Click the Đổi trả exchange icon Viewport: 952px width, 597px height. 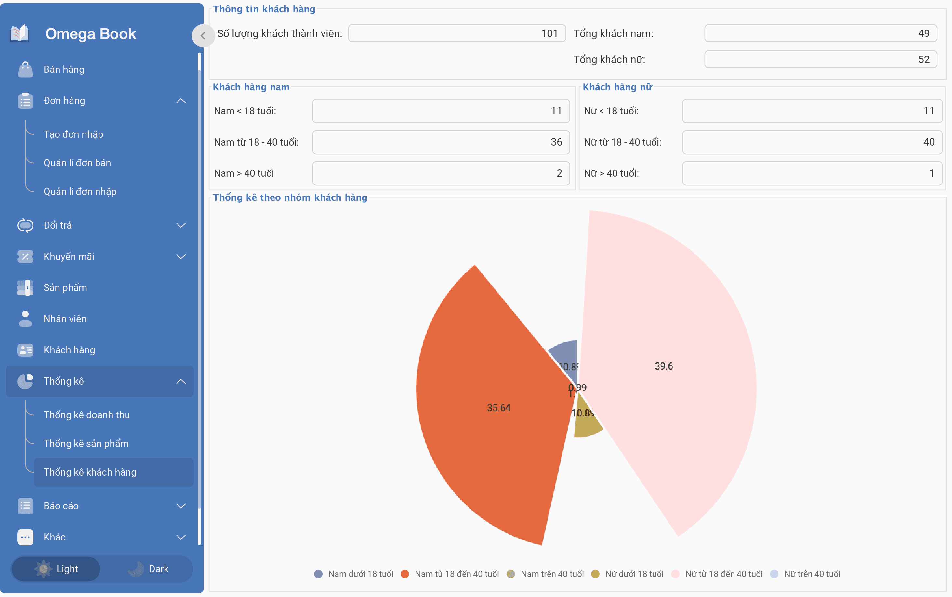pyautogui.click(x=25, y=225)
